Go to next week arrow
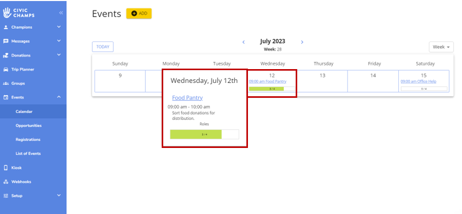The image size is (462, 214). (302, 42)
